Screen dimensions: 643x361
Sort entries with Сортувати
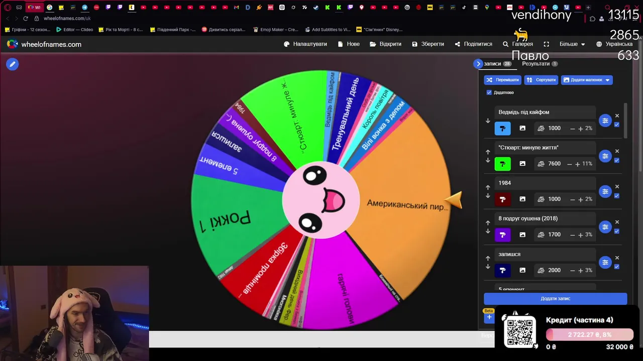(541, 80)
